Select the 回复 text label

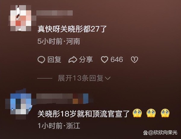(x=54, y=60)
